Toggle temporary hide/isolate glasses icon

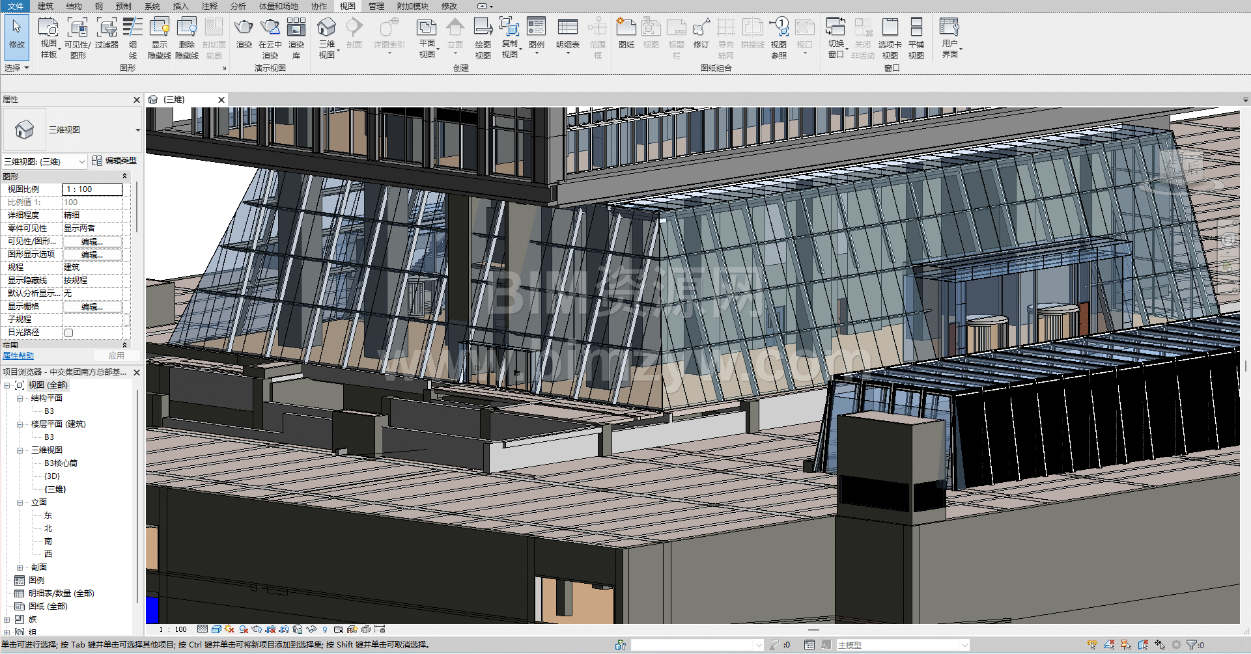click(311, 629)
